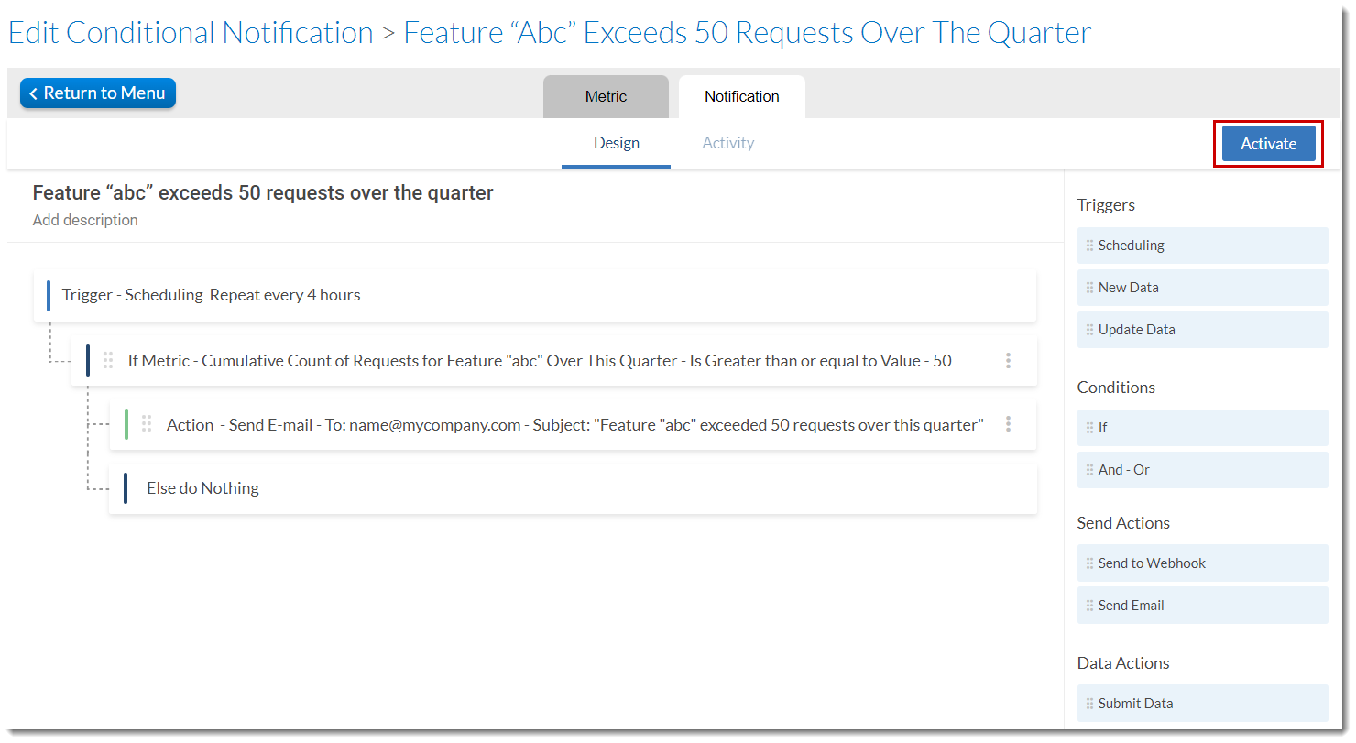Select the Design sub-tab
Image resolution: width=1356 pixels, height=743 pixels.
pyautogui.click(x=617, y=144)
